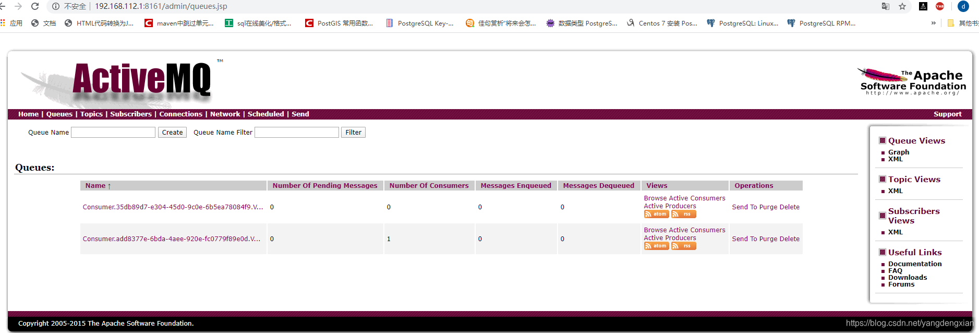Open the Consumer.add8377e queue link

172,239
